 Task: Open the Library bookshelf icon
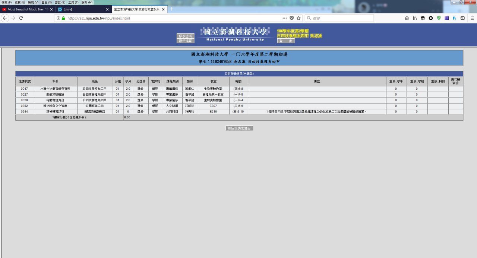[x=415, y=18]
